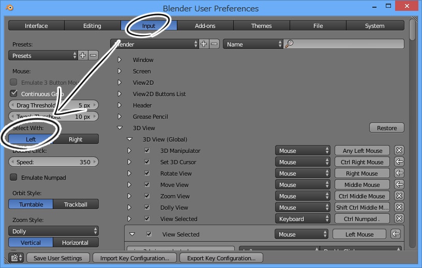The height and width of the screenshot is (268, 422).
Task: Toggle Continuous Grab checkbox
Action: click(13, 93)
